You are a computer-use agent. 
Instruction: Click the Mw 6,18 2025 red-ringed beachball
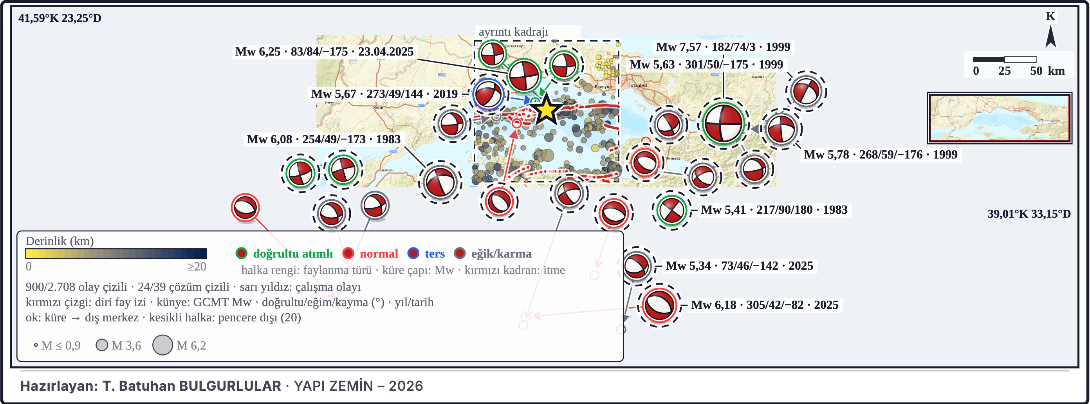659,305
